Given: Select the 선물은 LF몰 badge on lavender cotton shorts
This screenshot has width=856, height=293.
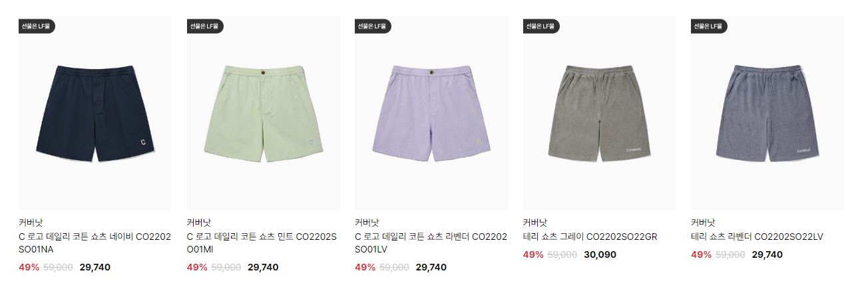Looking at the screenshot, I should [373, 27].
